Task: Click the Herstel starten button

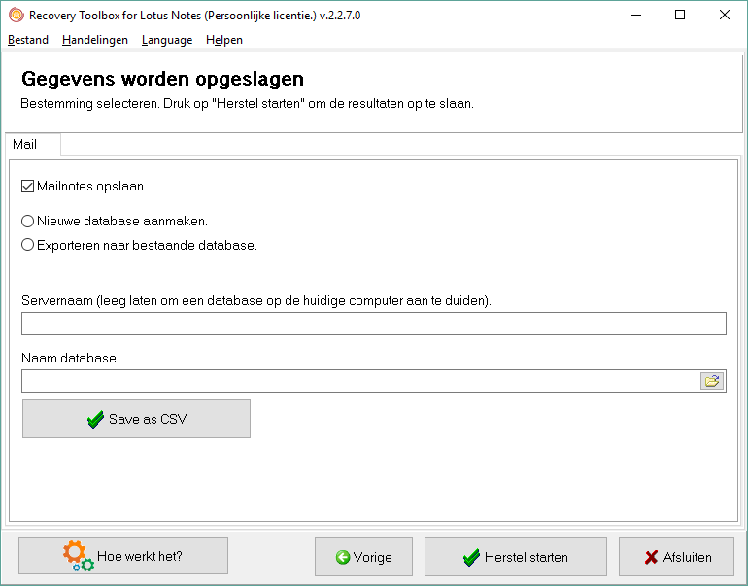Action: [516, 557]
